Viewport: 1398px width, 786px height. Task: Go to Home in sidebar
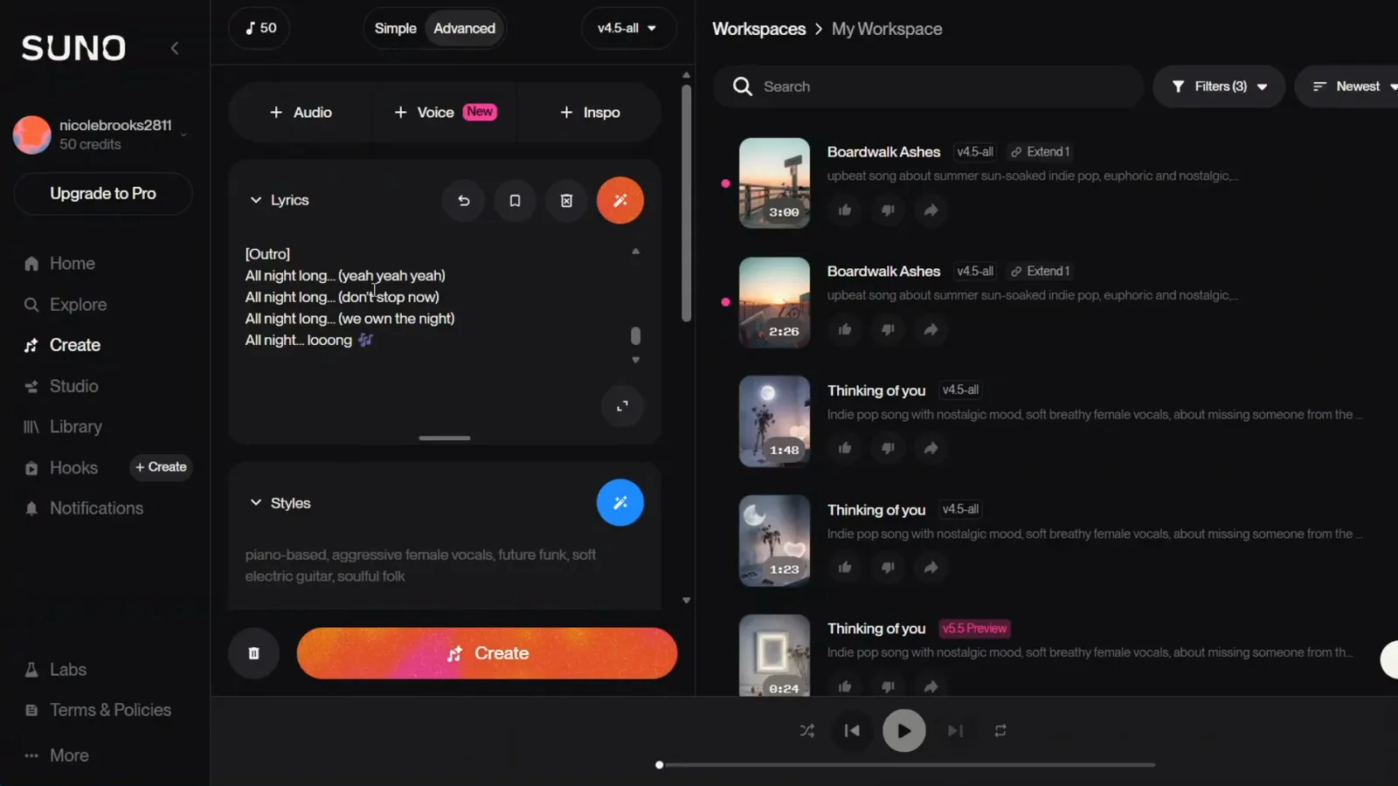[59, 264]
